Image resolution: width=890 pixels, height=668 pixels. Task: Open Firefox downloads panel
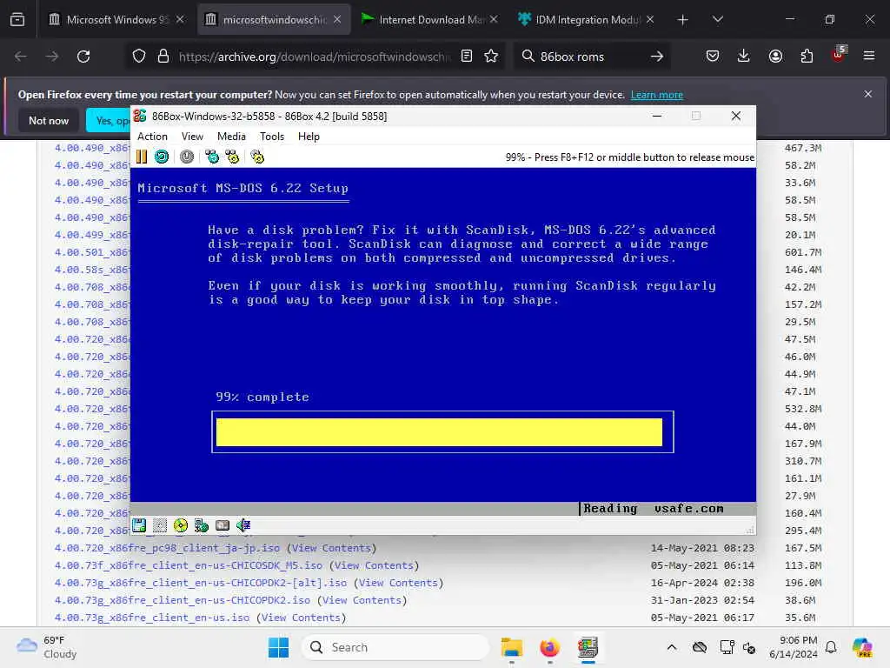(x=744, y=57)
